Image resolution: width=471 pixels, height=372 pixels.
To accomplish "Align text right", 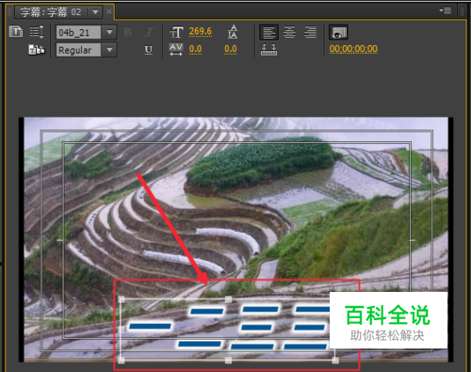I will [x=310, y=32].
